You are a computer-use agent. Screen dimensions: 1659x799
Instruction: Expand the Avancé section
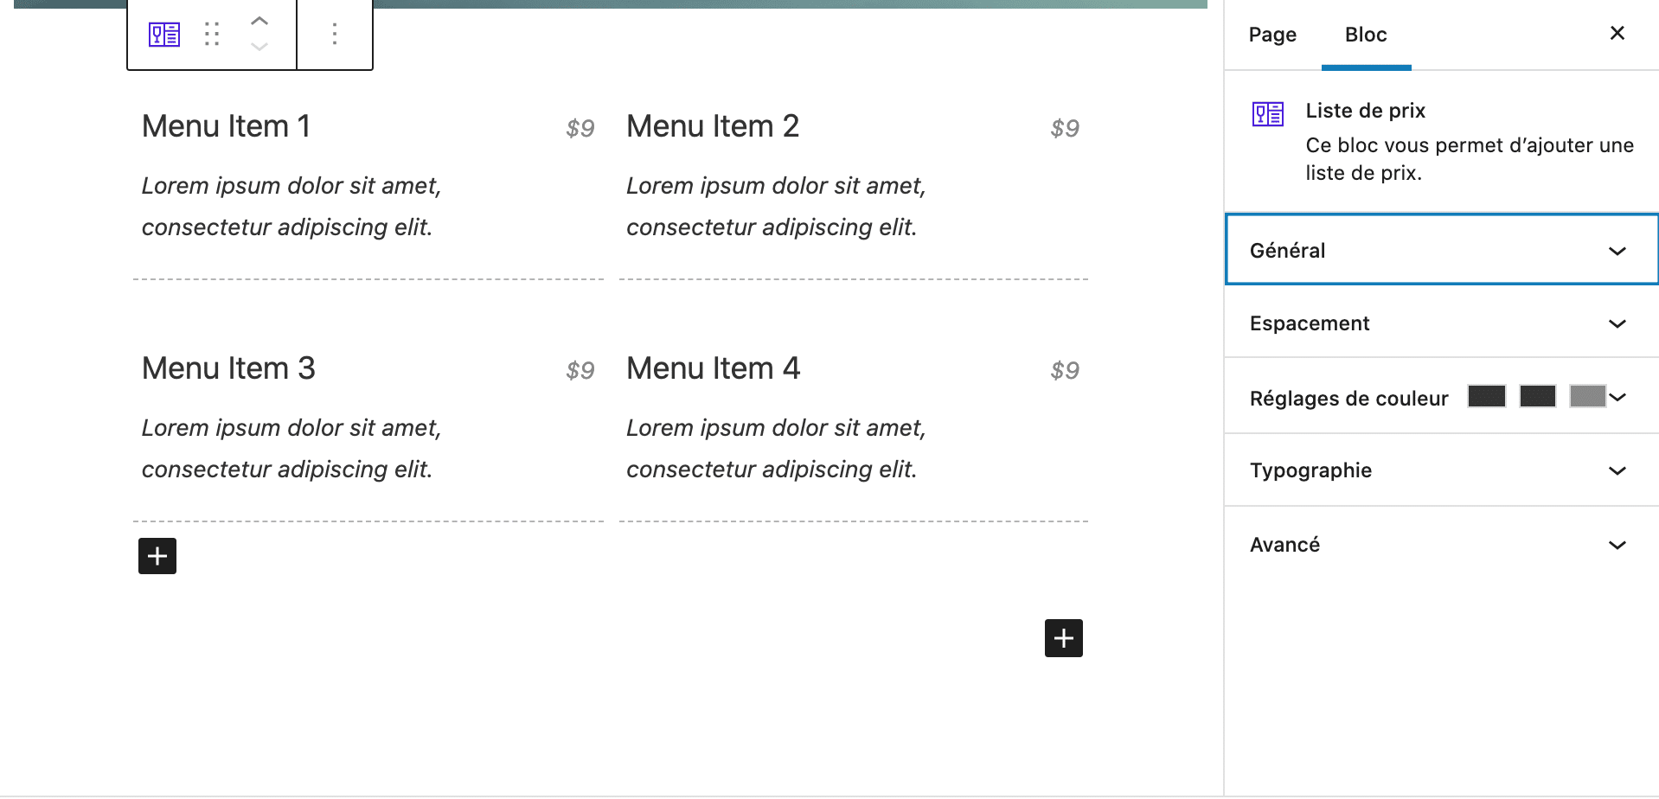[x=1441, y=545]
